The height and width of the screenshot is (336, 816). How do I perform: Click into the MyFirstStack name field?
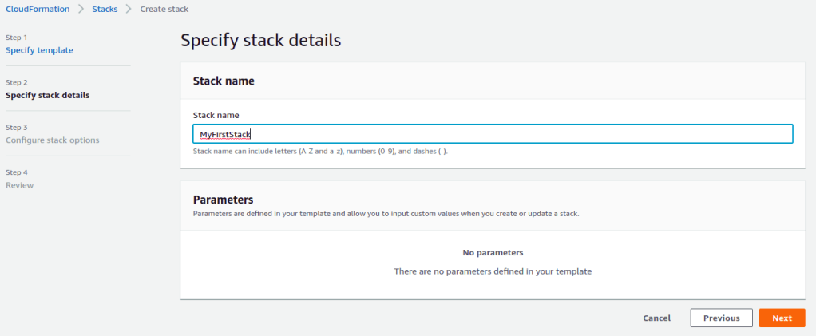492,134
